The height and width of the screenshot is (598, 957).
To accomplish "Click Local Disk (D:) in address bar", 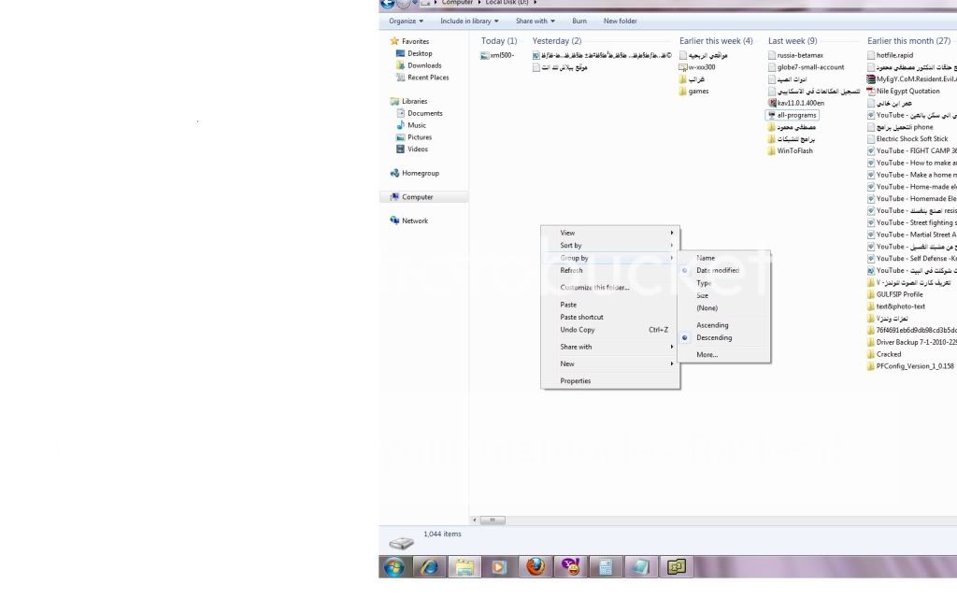I will point(507,3).
